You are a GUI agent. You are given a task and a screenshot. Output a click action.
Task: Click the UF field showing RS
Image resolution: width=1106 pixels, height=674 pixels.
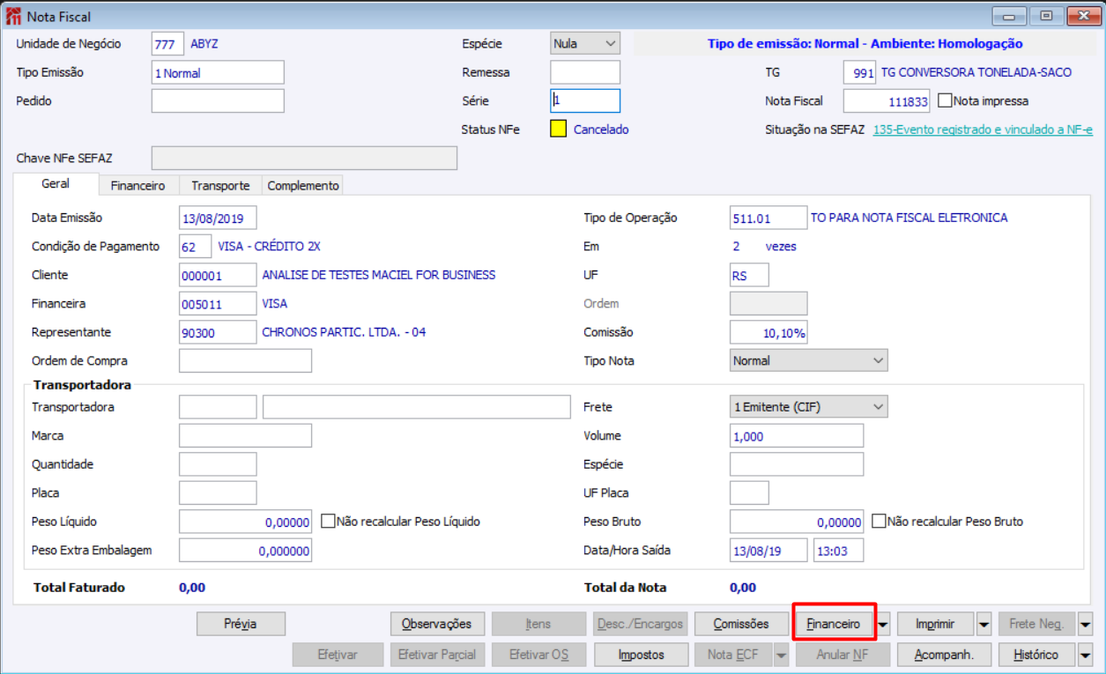749,275
